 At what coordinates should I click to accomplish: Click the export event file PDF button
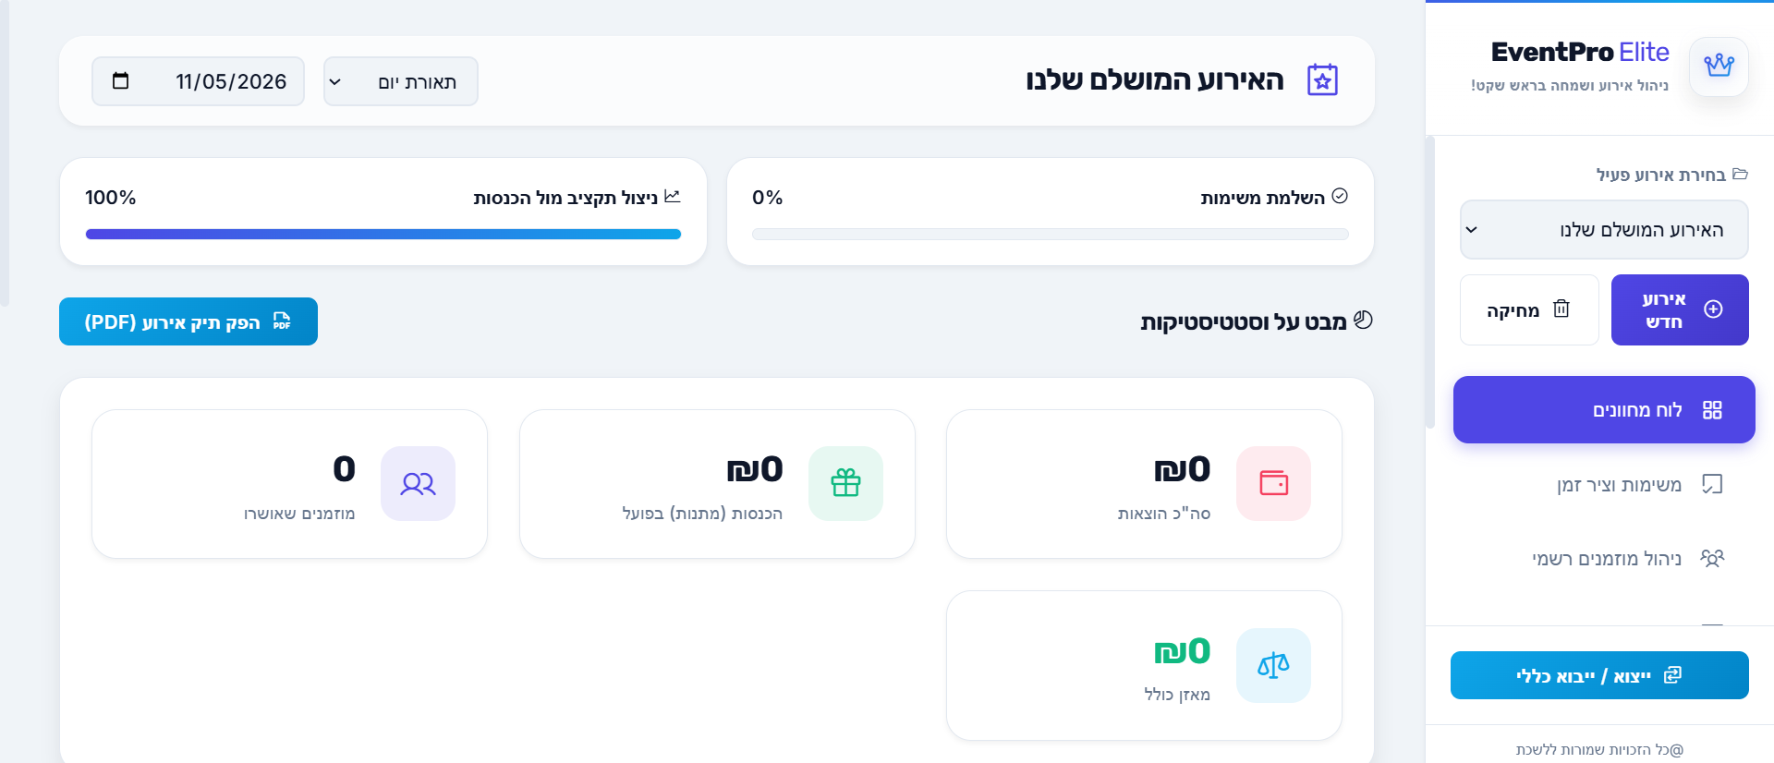pyautogui.click(x=188, y=321)
